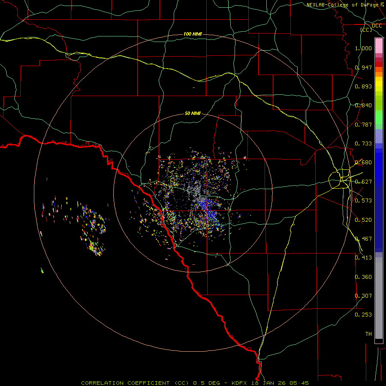
Task: Click the DCC legend heading
Action: pyautogui.click(x=377, y=26)
